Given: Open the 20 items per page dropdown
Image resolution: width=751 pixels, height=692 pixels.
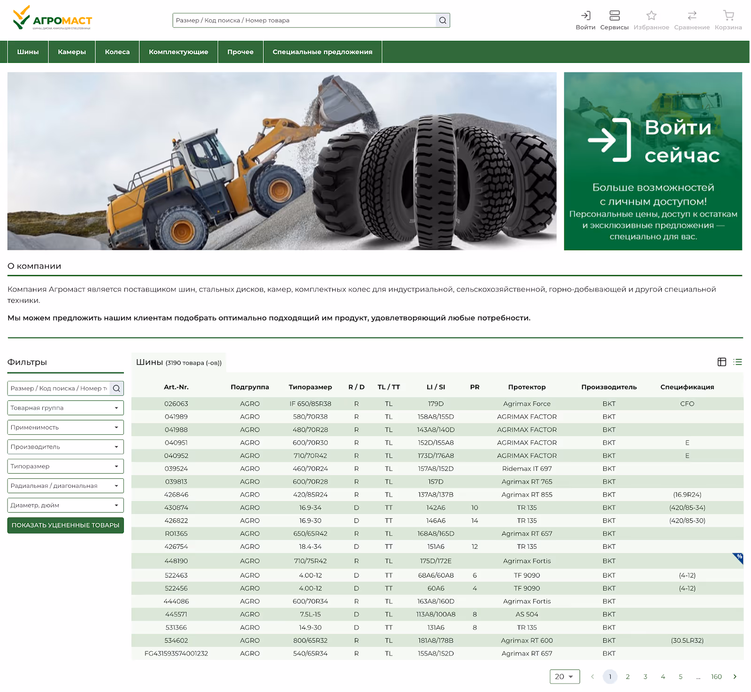Looking at the screenshot, I should pos(565,677).
